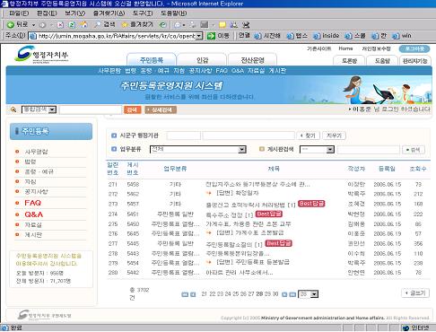Switch to the 주민등록 tab

tap(152, 60)
